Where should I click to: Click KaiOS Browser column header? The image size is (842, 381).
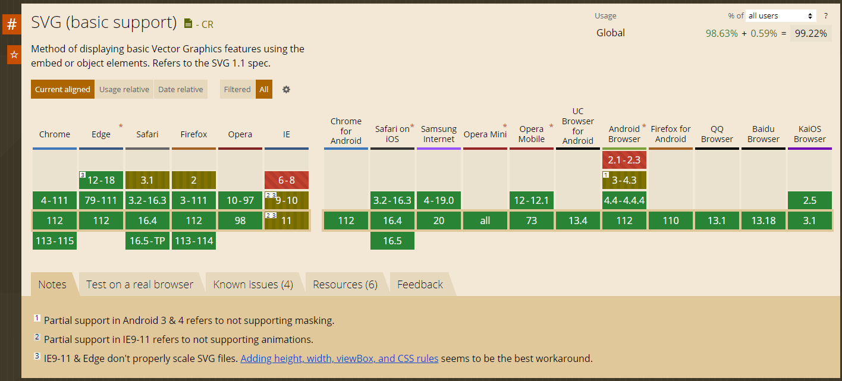810,134
